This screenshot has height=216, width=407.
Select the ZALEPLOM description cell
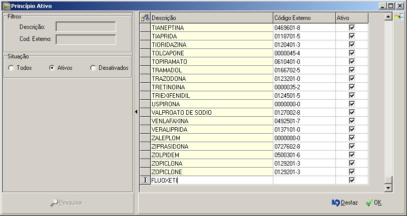pyautogui.click(x=212, y=138)
